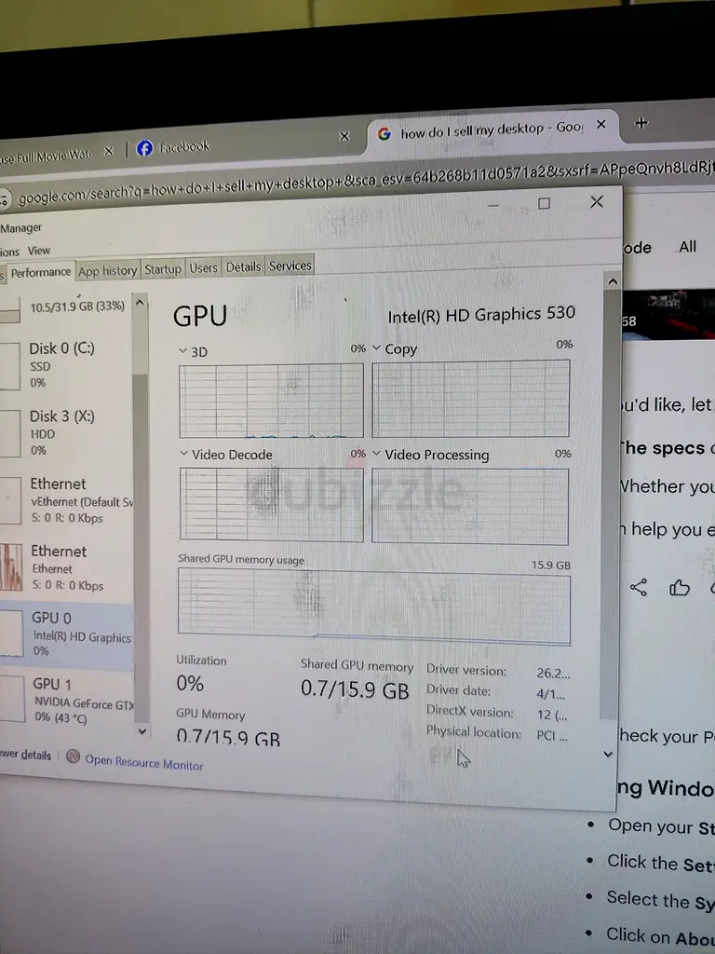Close the Facebook browser tab

[x=344, y=136]
